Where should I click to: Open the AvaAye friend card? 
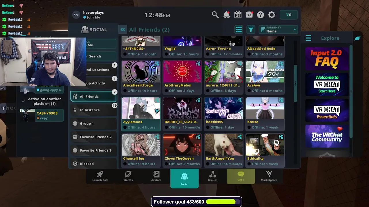(265, 77)
